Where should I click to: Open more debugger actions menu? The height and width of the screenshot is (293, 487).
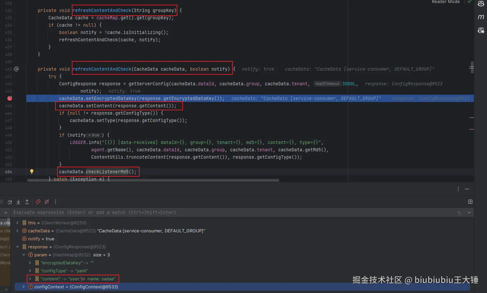click(55, 202)
